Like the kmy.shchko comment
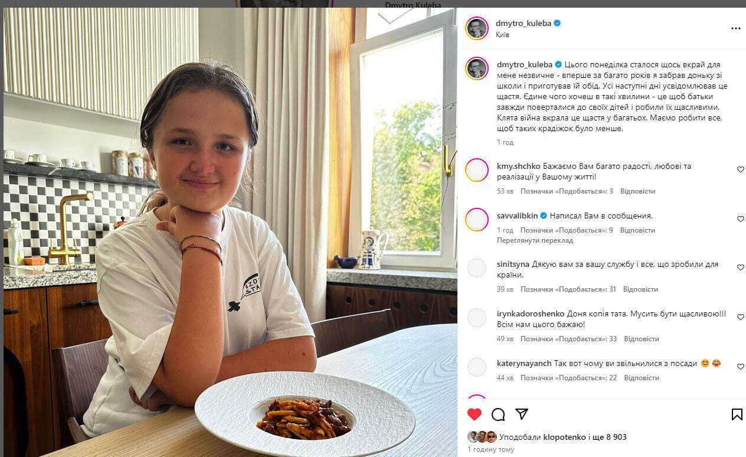This screenshot has height=457, width=746. pos(740,169)
